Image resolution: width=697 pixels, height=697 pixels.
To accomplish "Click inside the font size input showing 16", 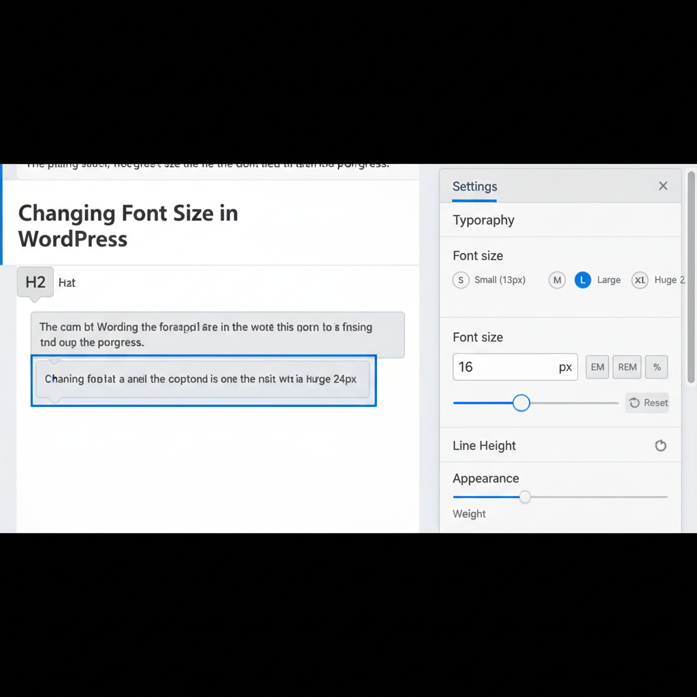I will coord(504,367).
